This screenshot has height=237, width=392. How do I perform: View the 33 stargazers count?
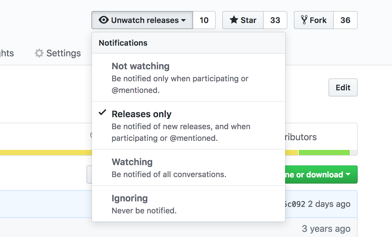coord(275,20)
